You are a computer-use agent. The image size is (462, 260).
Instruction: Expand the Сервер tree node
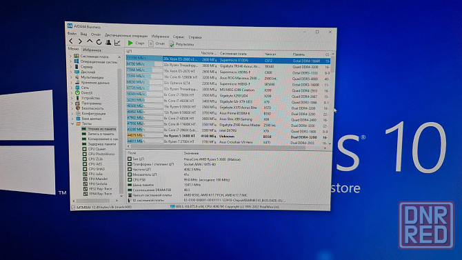(71, 67)
